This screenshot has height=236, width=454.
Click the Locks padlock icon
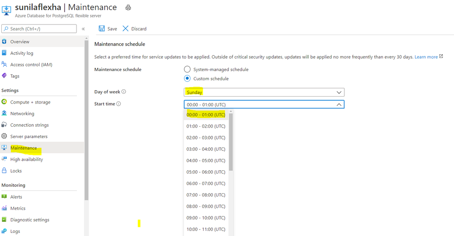pos(4,170)
